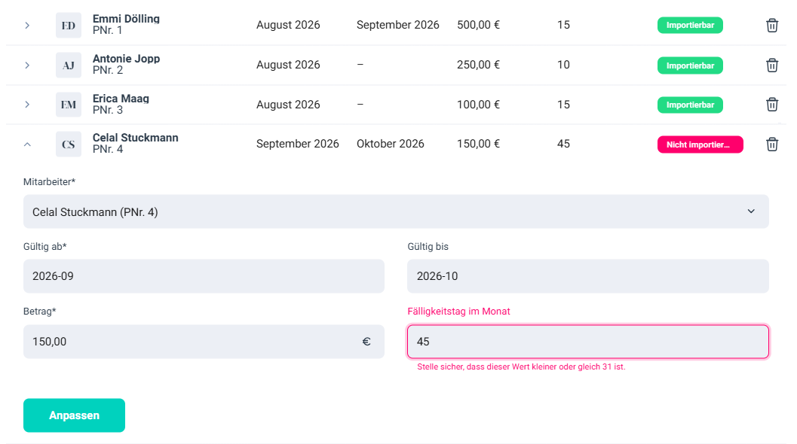This screenshot has width=797, height=444.
Task: Click trash icon for Antonie Jopp
Action: (771, 65)
